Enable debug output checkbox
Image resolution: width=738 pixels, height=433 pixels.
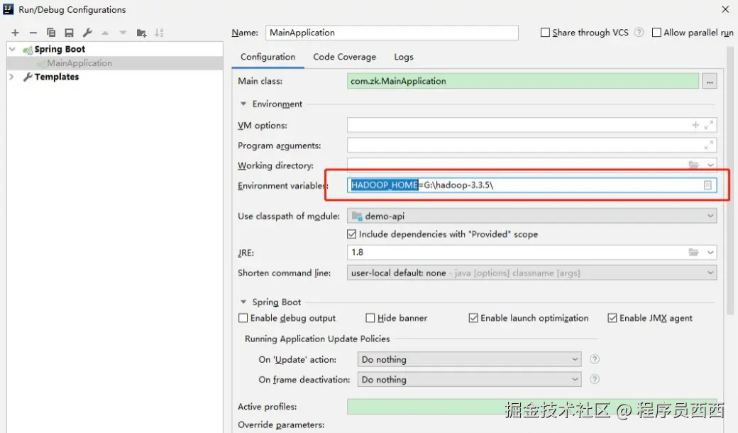tap(243, 318)
